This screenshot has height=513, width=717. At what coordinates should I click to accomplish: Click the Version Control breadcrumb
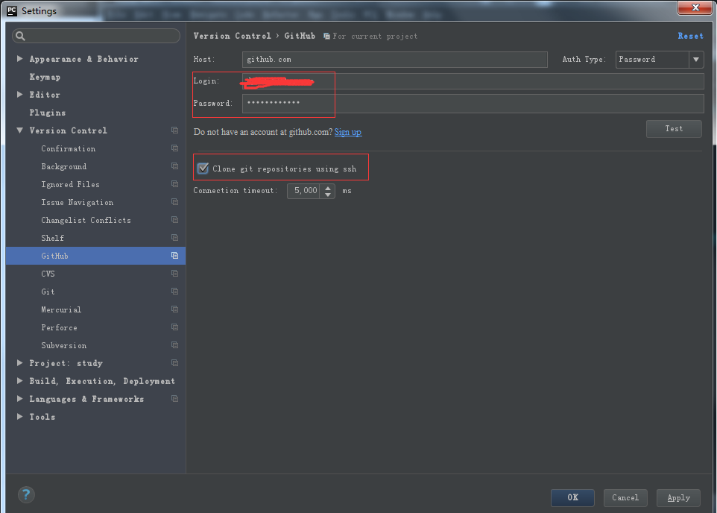coord(233,36)
